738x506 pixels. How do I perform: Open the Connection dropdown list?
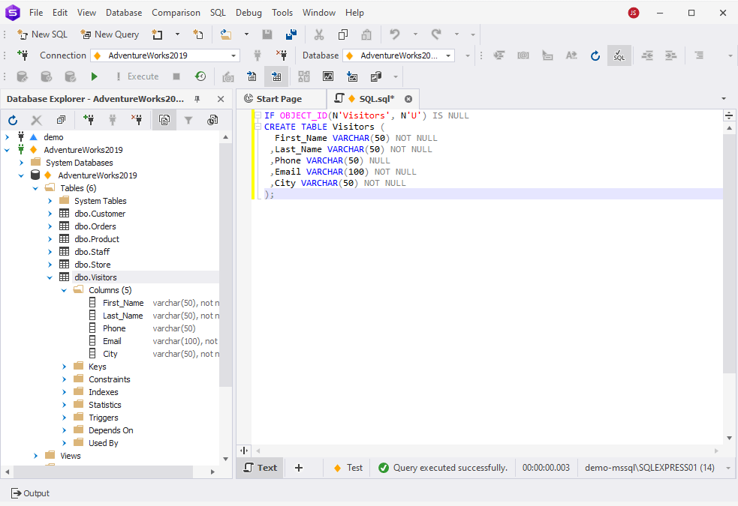click(x=233, y=55)
